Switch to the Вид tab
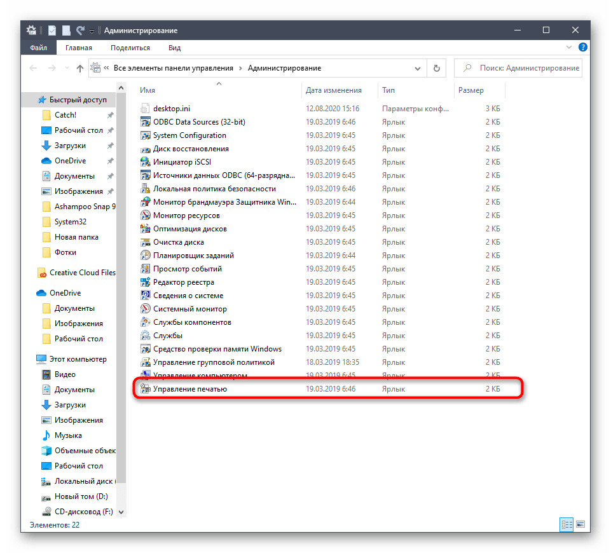Viewport: 611px width, 553px height. 174,47
